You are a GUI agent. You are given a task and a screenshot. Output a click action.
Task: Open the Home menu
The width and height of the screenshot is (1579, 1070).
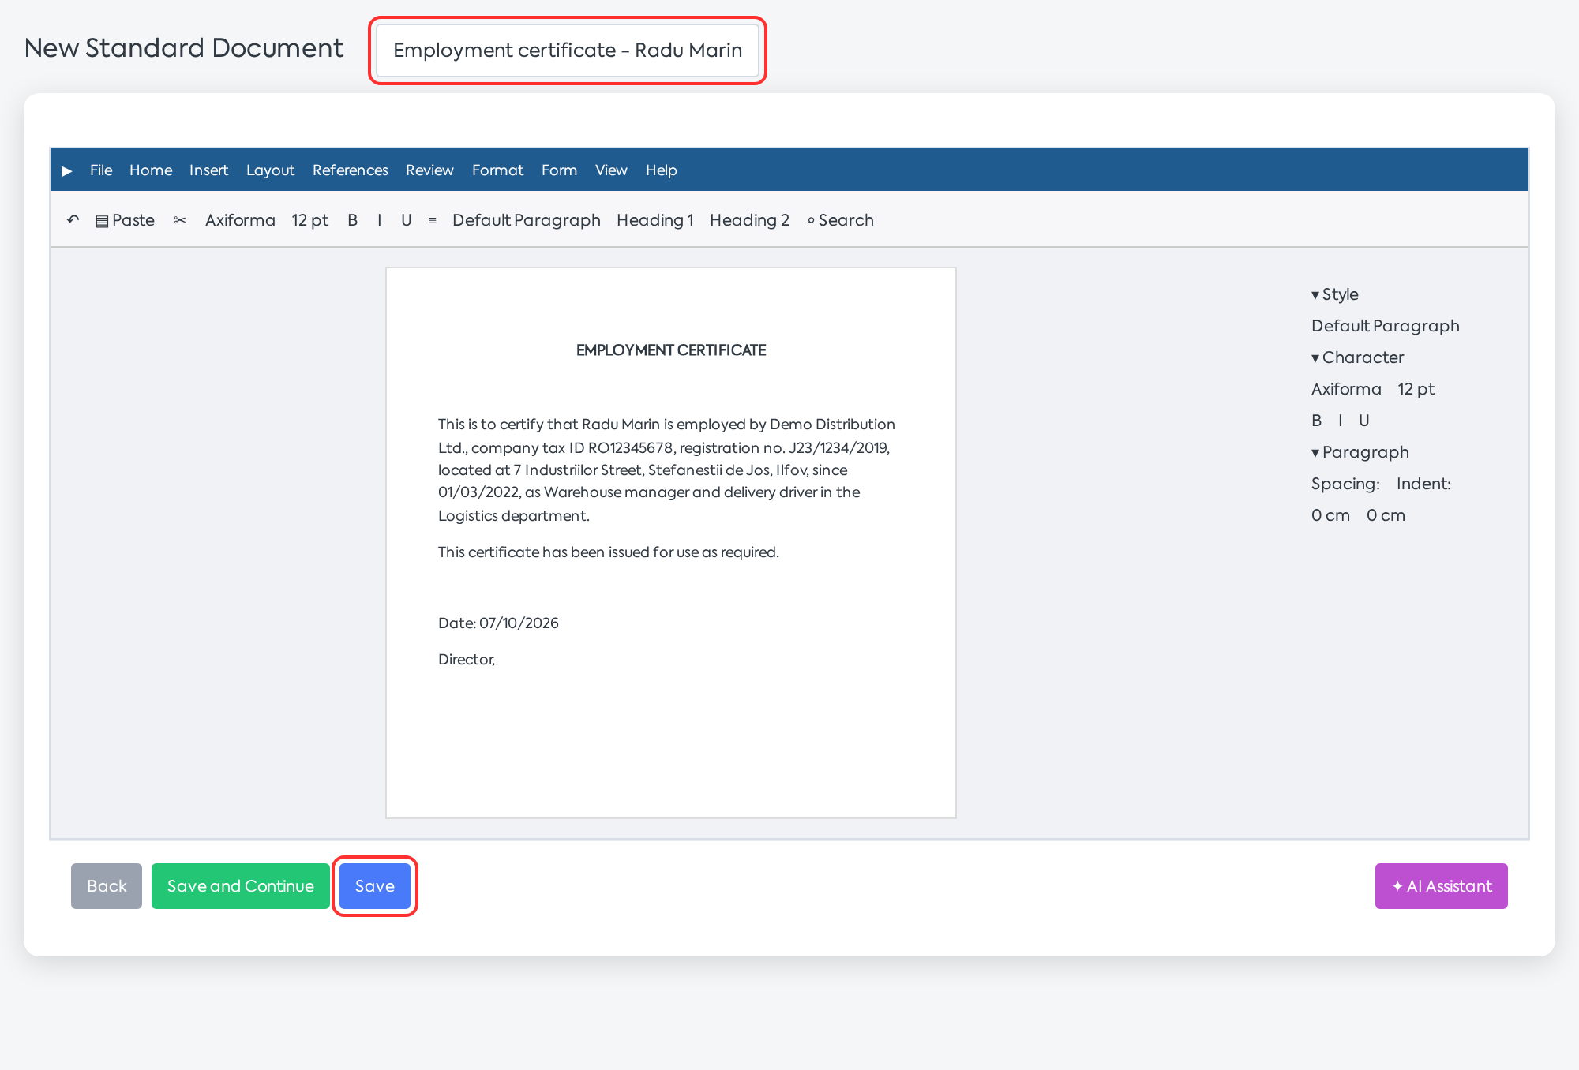pos(151,170)
